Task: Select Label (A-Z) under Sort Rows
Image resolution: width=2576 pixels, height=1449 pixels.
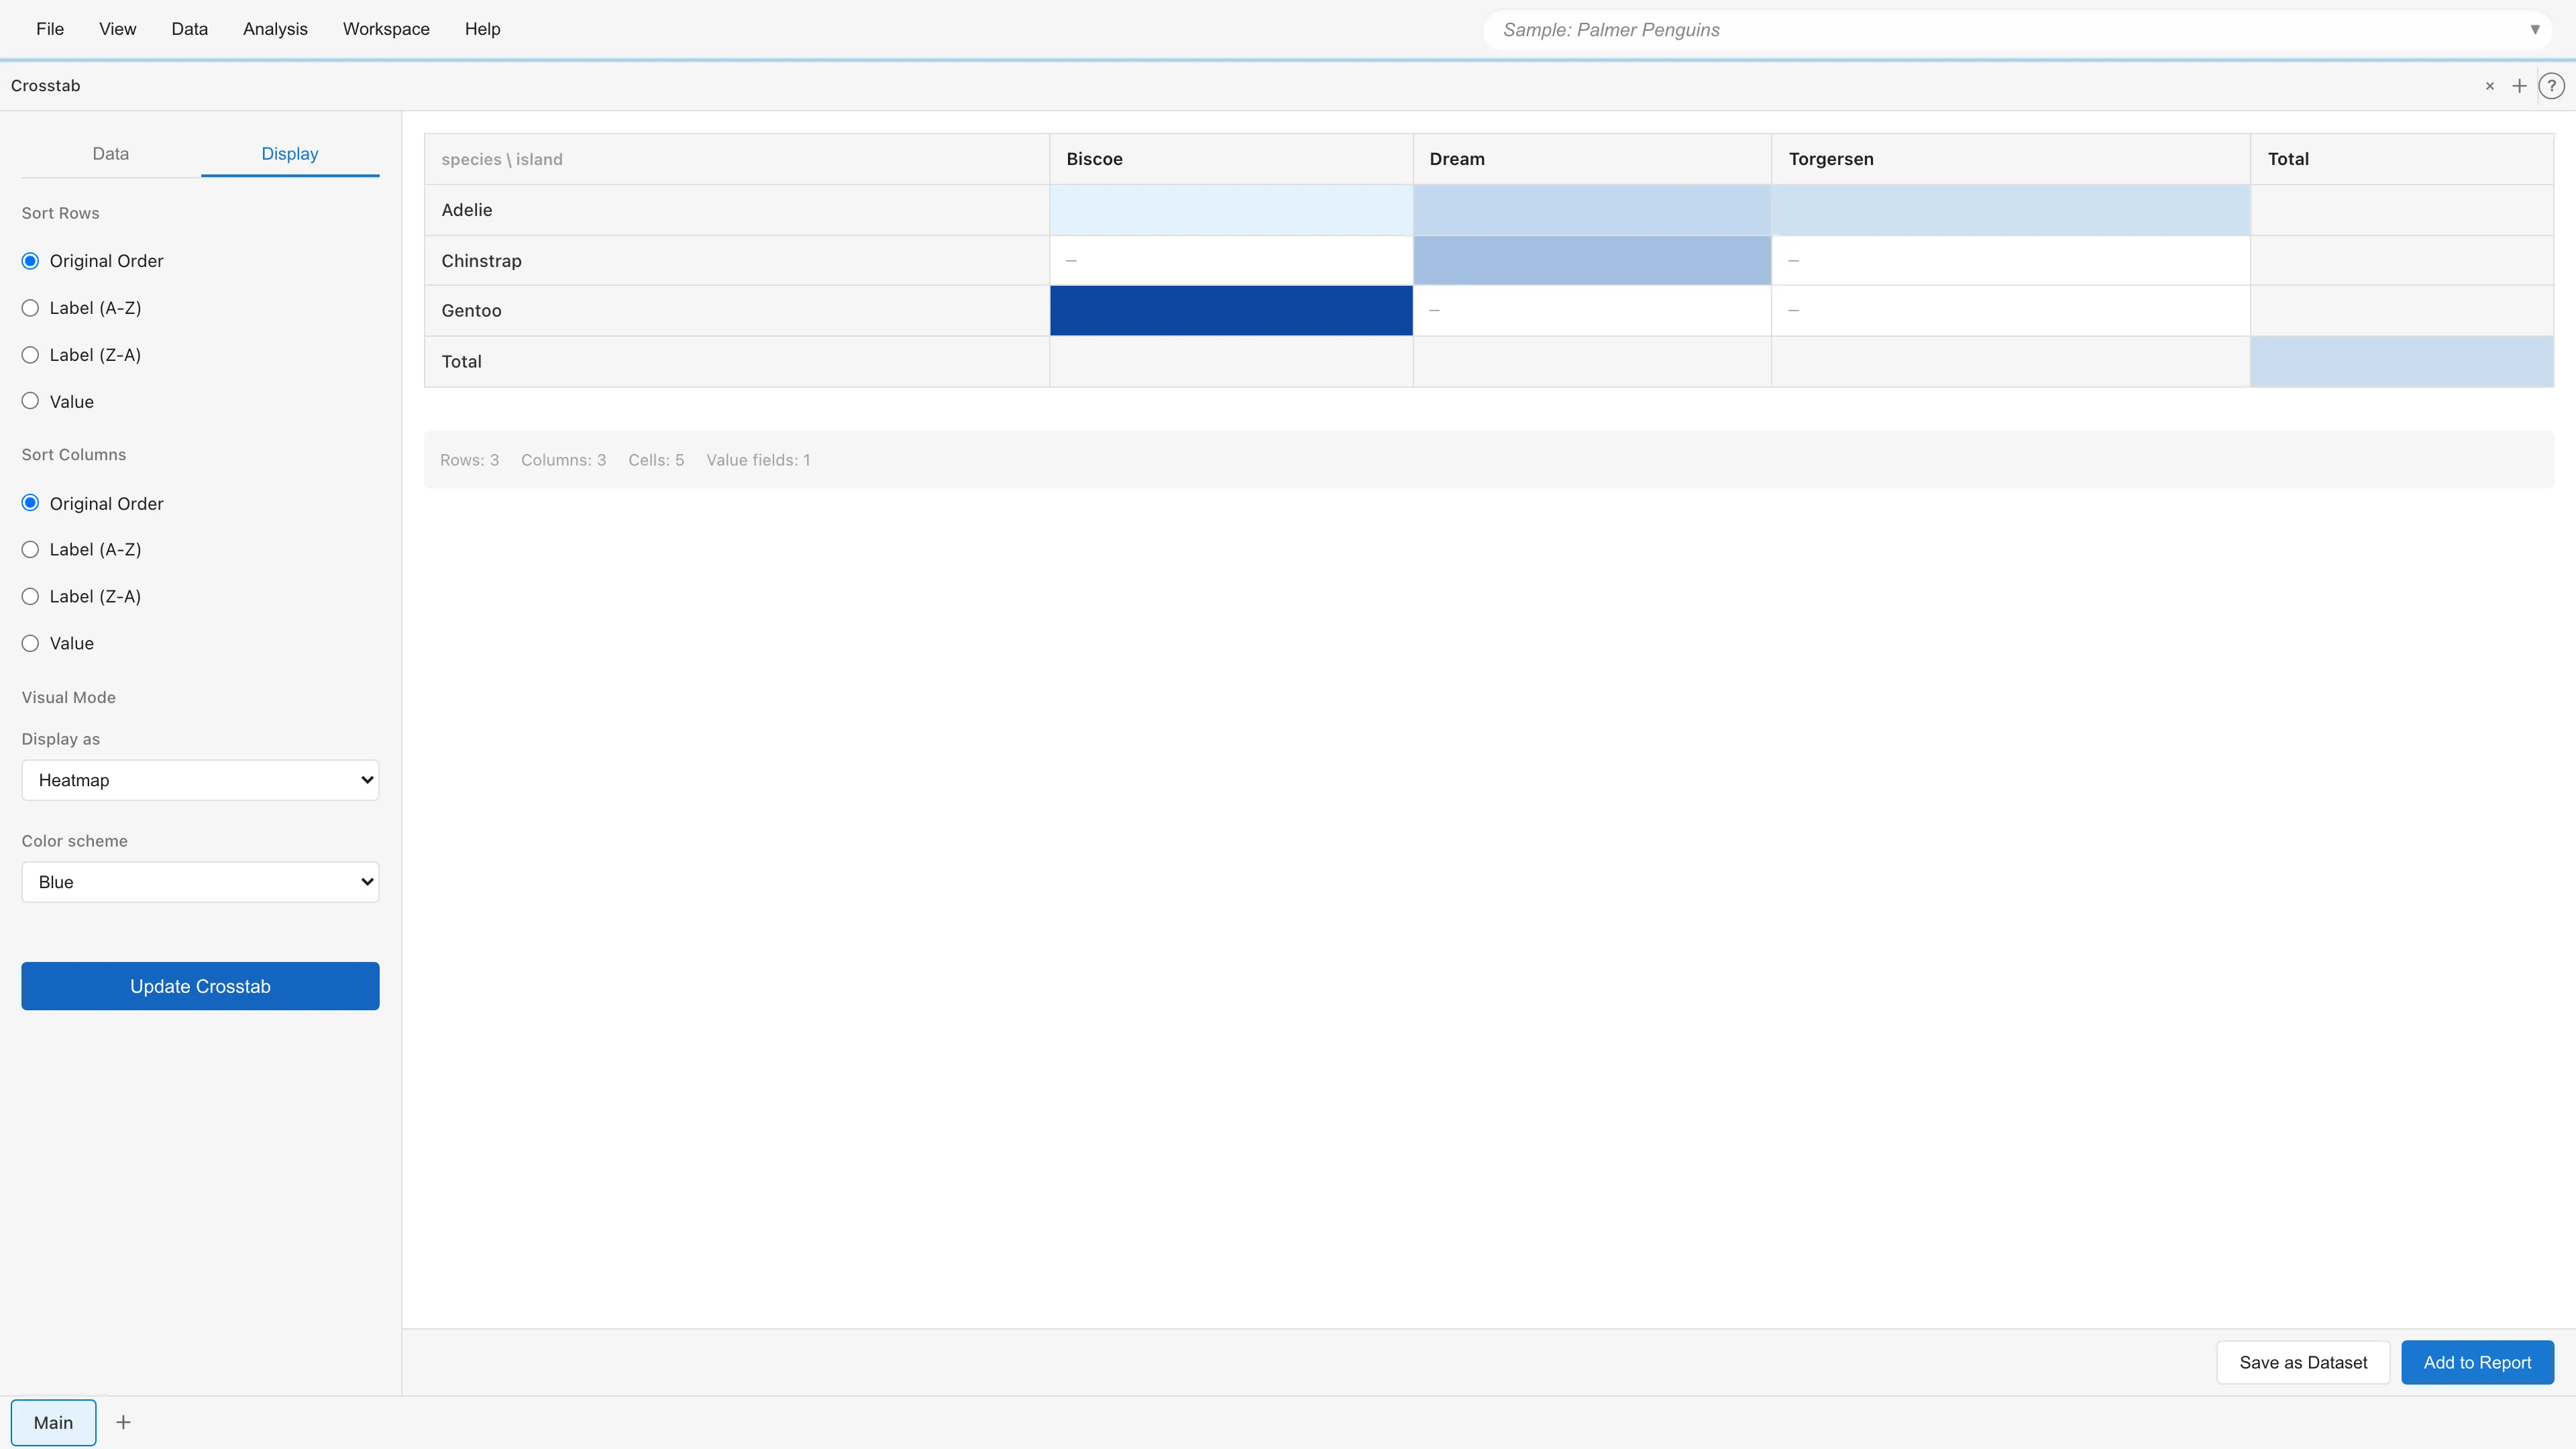Action: click(x=31, y=308)
